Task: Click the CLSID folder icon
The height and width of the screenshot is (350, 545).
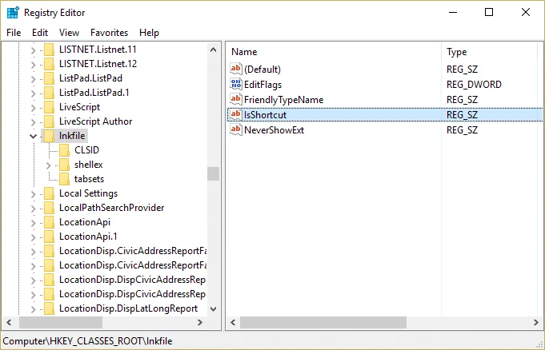Action: pos(64,150)
